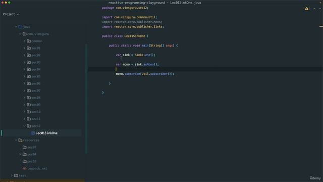The height and width of the screenshot is (182, 323).
Task: Select the sec10 resources folder icon
Action: (25, 161)
